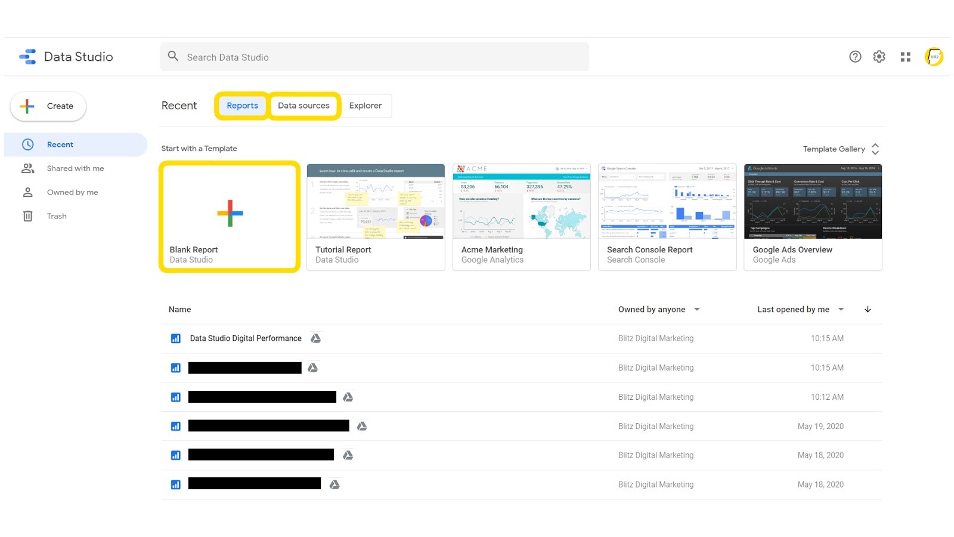Click the report icon in the 10:12 AM row
Image resolution: width=954 pixels, height=537 pixels.
(x=175, y=397)
